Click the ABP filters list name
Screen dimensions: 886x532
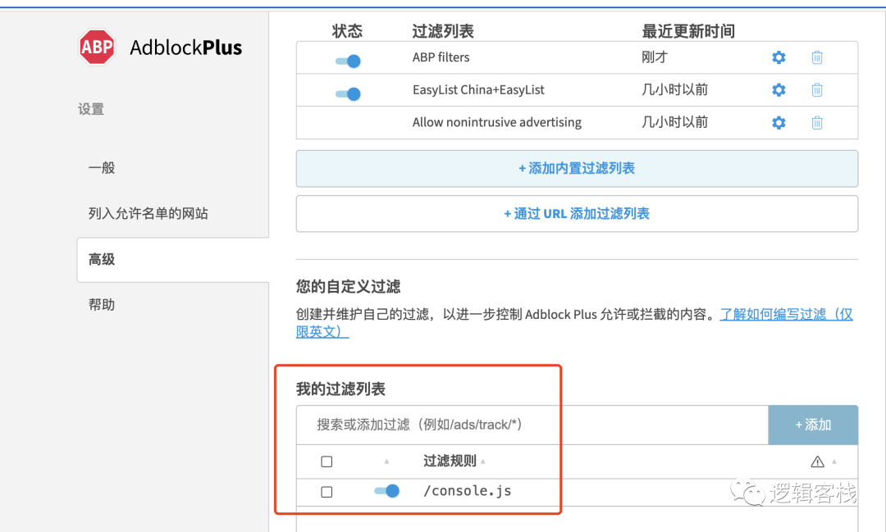(441, 57)
